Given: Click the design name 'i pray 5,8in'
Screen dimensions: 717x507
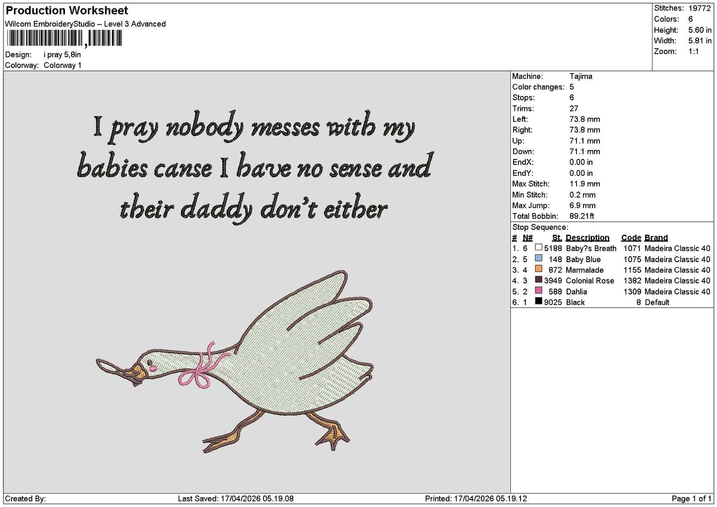Looking at the screenshot, I should pos(62,55).
